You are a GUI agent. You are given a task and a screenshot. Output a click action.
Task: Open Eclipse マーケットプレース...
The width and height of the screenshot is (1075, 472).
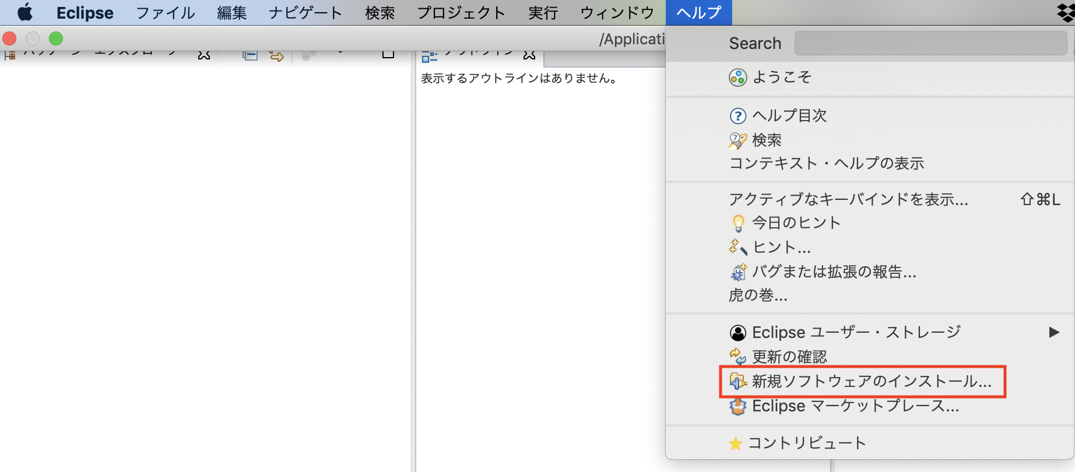(x=870, y=406)
